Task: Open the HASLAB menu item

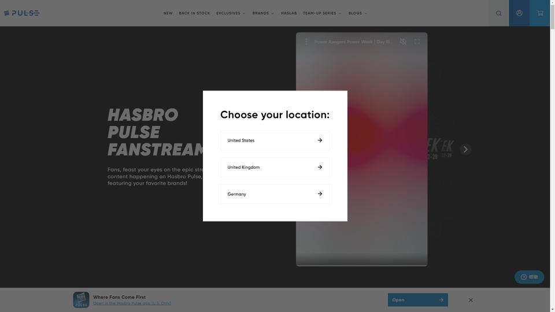Action: [x=289, y=13]
